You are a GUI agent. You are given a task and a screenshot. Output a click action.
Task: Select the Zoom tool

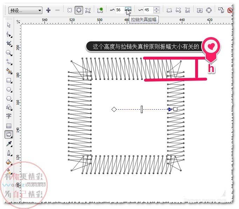pyautogui.click(x=9, y=53)
